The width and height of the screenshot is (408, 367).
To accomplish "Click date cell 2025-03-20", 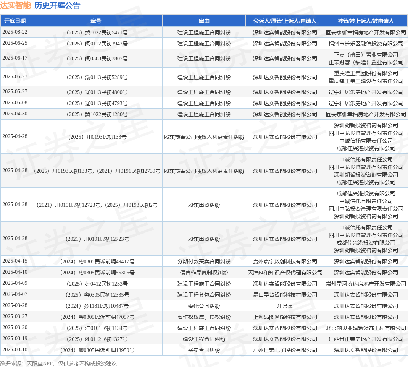I will (15, 327).
